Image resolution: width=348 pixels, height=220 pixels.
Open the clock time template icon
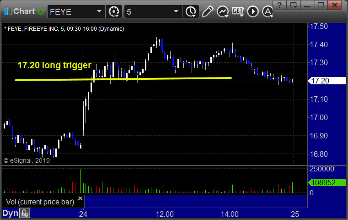click(191, 12)
